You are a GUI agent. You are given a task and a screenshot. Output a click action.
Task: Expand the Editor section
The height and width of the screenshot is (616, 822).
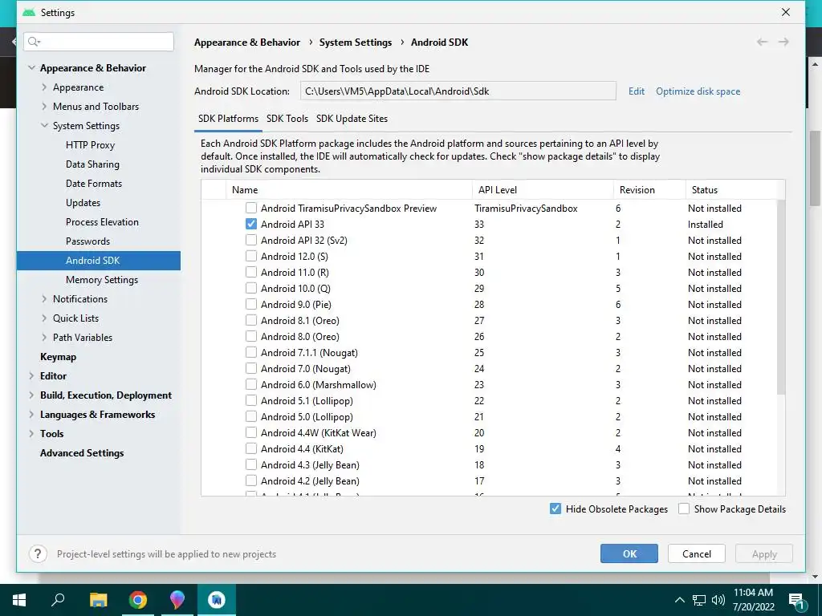point(31,376)
